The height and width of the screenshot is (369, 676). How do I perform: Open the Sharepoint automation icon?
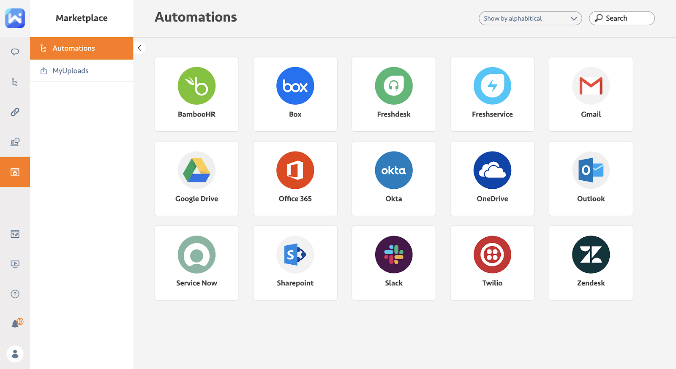click(x=295, y=255)
